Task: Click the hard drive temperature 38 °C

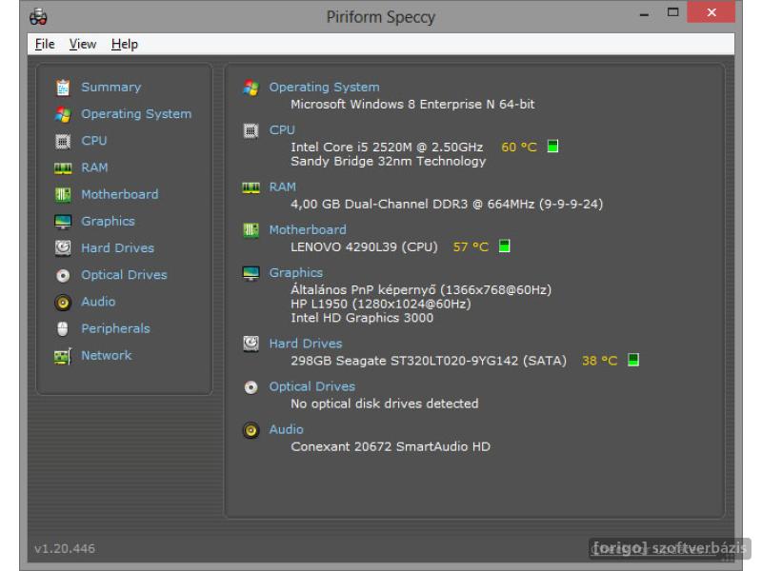Action: pos(600,361)
